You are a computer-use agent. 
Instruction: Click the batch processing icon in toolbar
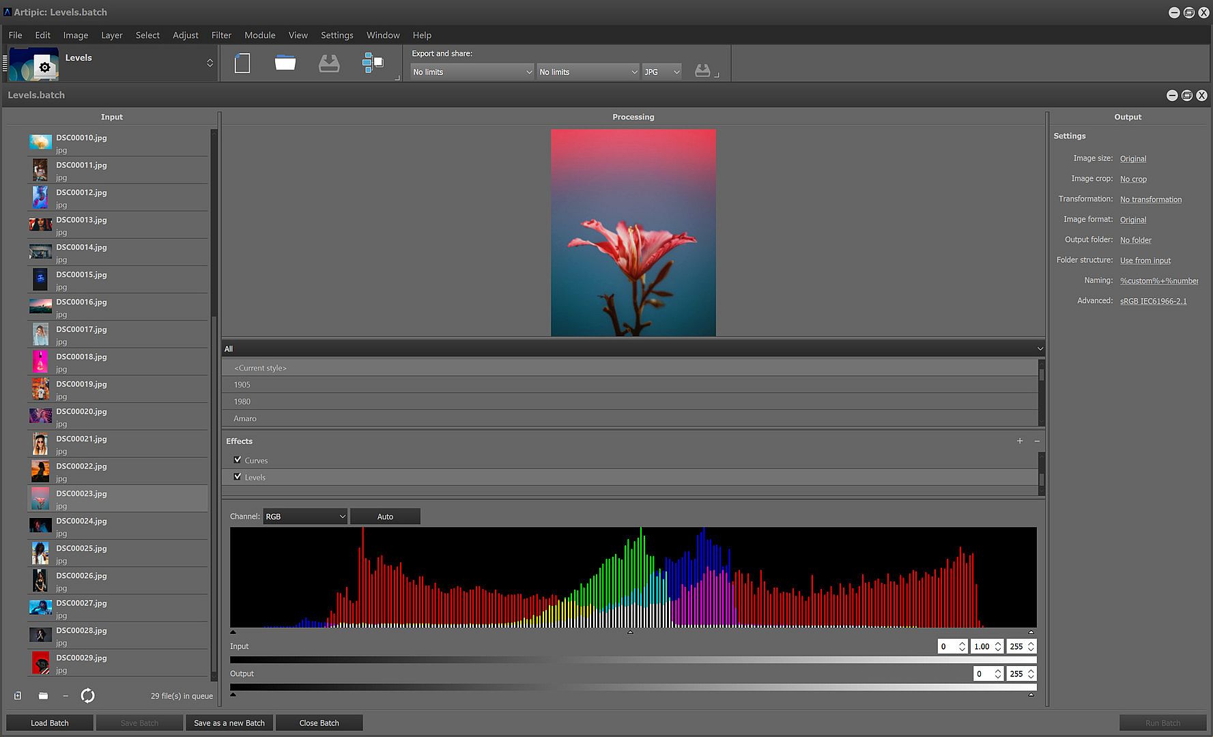(373, 63)
